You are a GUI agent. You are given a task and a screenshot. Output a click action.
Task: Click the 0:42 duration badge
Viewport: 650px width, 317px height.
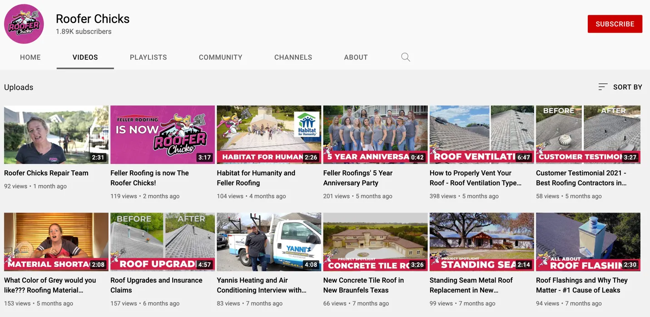[x=417, y=158]
